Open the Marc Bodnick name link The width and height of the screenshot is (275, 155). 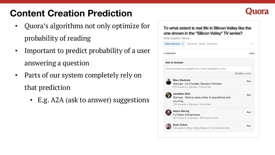(x=182, y=80)
